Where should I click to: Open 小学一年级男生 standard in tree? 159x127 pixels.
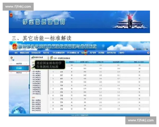[x=36, y=71]
